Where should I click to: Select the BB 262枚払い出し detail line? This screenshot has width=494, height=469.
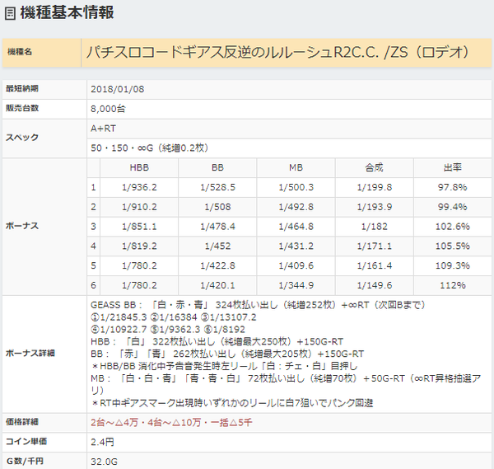(x=227, y=354)
